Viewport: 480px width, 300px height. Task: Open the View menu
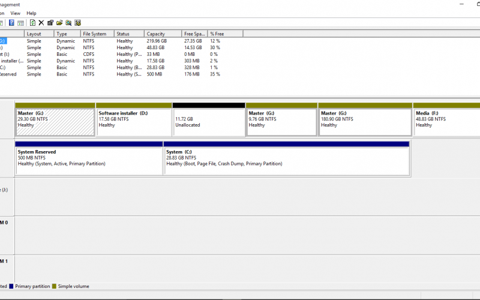pyautogui.click(x=16, y=13)
